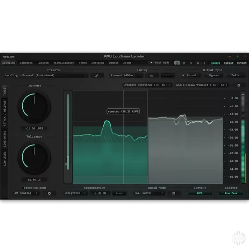This screenshot has height=249, width=249.
Task: Switch to state B
Action: tap(184, 63)
